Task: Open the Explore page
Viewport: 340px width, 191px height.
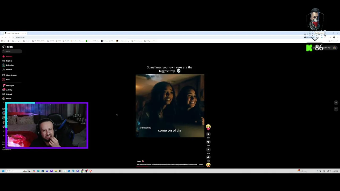Action: pos(7,61)
